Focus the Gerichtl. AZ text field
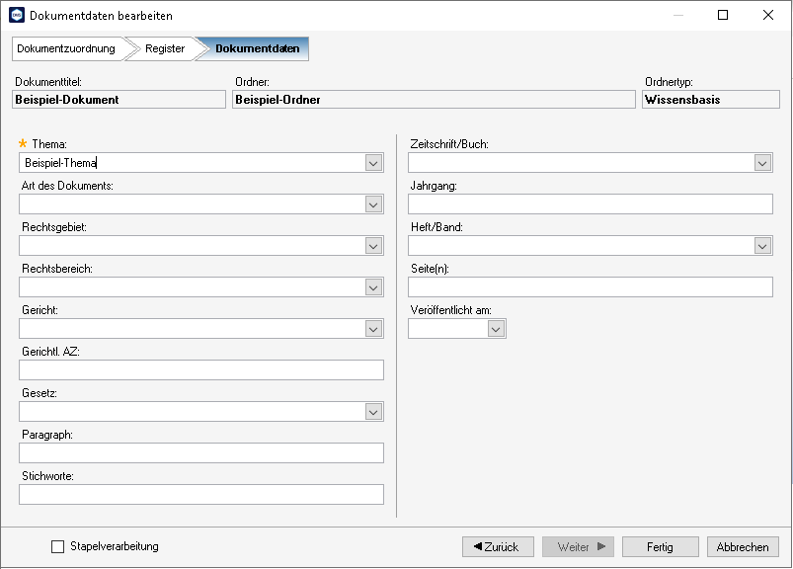 point(201,370)
